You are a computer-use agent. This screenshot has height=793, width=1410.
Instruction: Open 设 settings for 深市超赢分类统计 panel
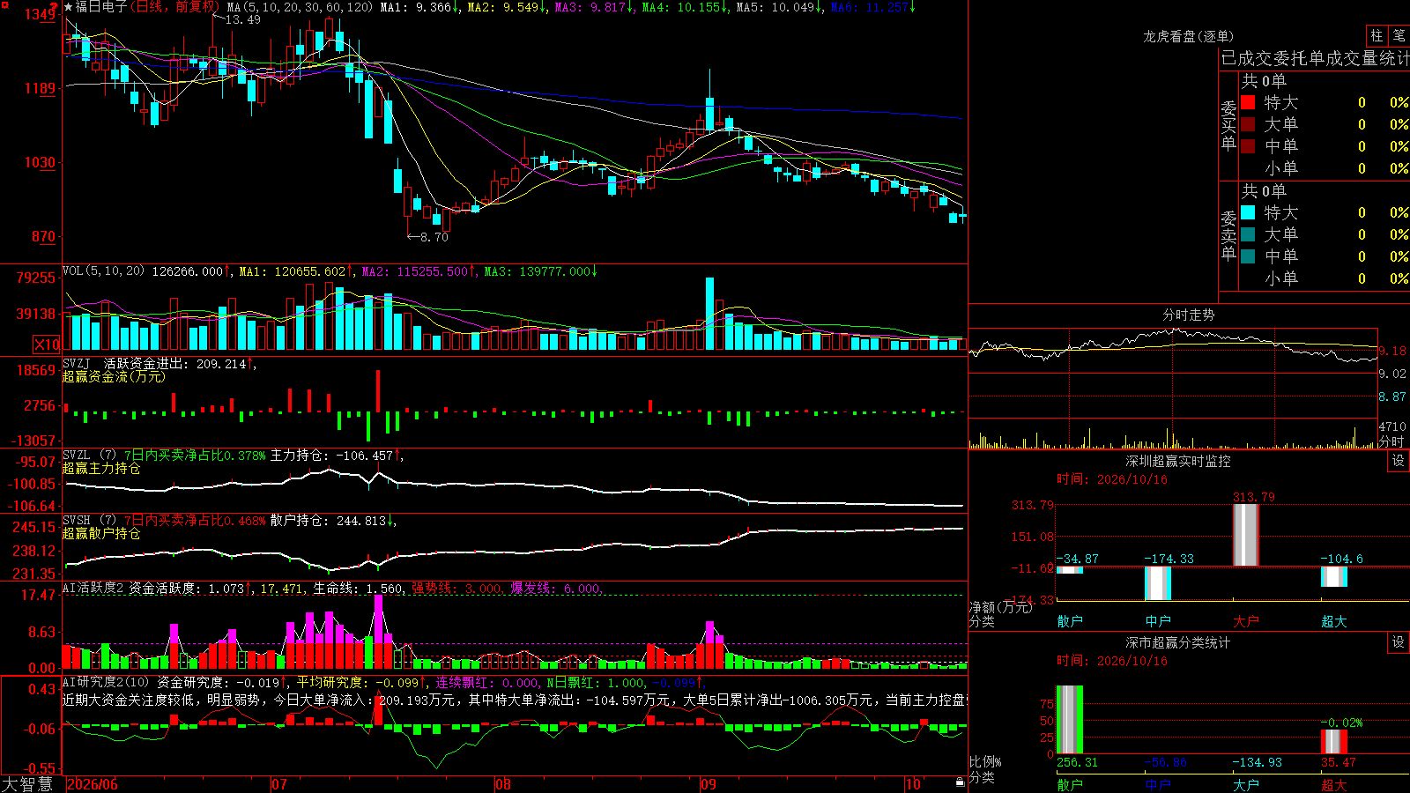pyautogui.click(x=1399, y=642)
